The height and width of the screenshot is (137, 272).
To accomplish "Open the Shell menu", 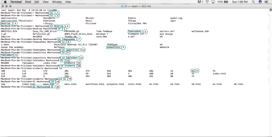I will click(x=28, y=2).
